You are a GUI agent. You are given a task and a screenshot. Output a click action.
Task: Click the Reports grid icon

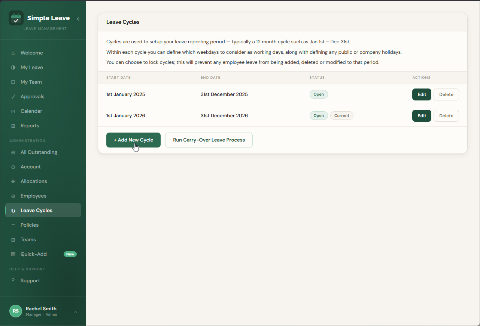click(x=13, y=126)
